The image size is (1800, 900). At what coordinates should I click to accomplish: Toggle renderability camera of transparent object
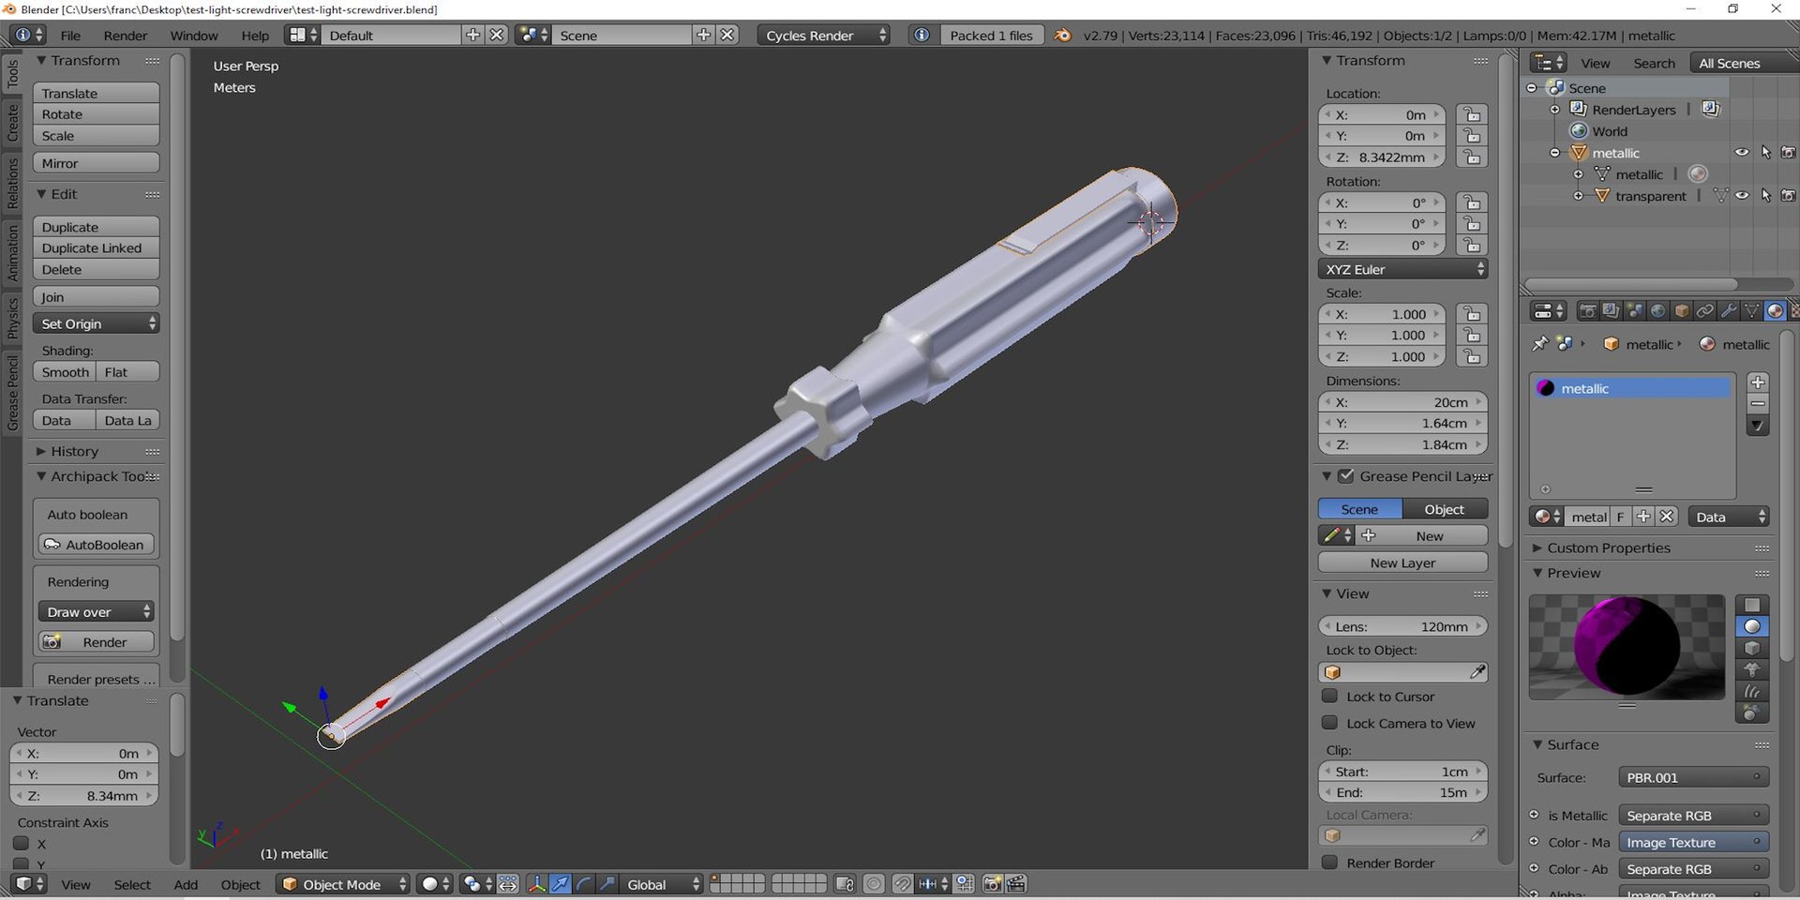[1788, 196]
